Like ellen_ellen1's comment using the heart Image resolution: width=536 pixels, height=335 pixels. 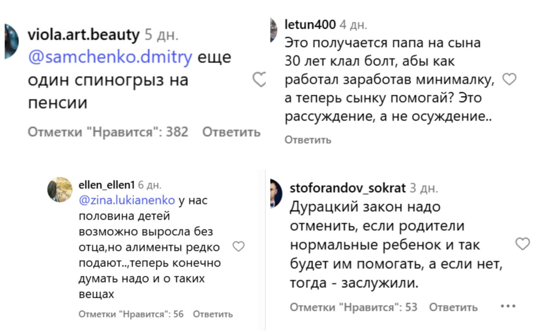point(238,246)
